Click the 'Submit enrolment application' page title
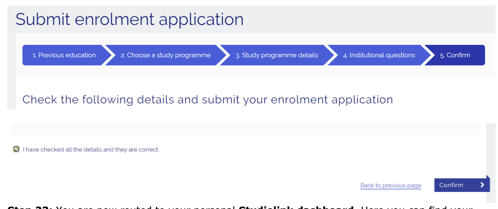The height and width of the screenshot is (209, 498). [x=129, y=19]
